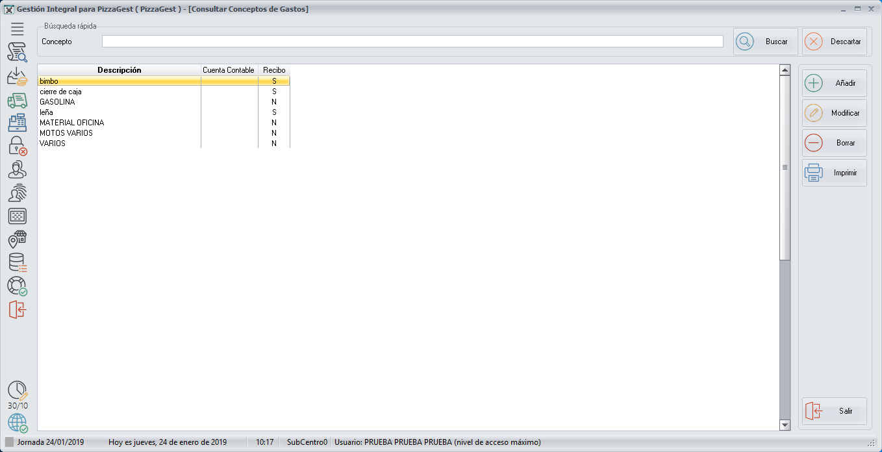Click the Modificar button
Viewport: 882px width, 452px height.
point(834,113)
